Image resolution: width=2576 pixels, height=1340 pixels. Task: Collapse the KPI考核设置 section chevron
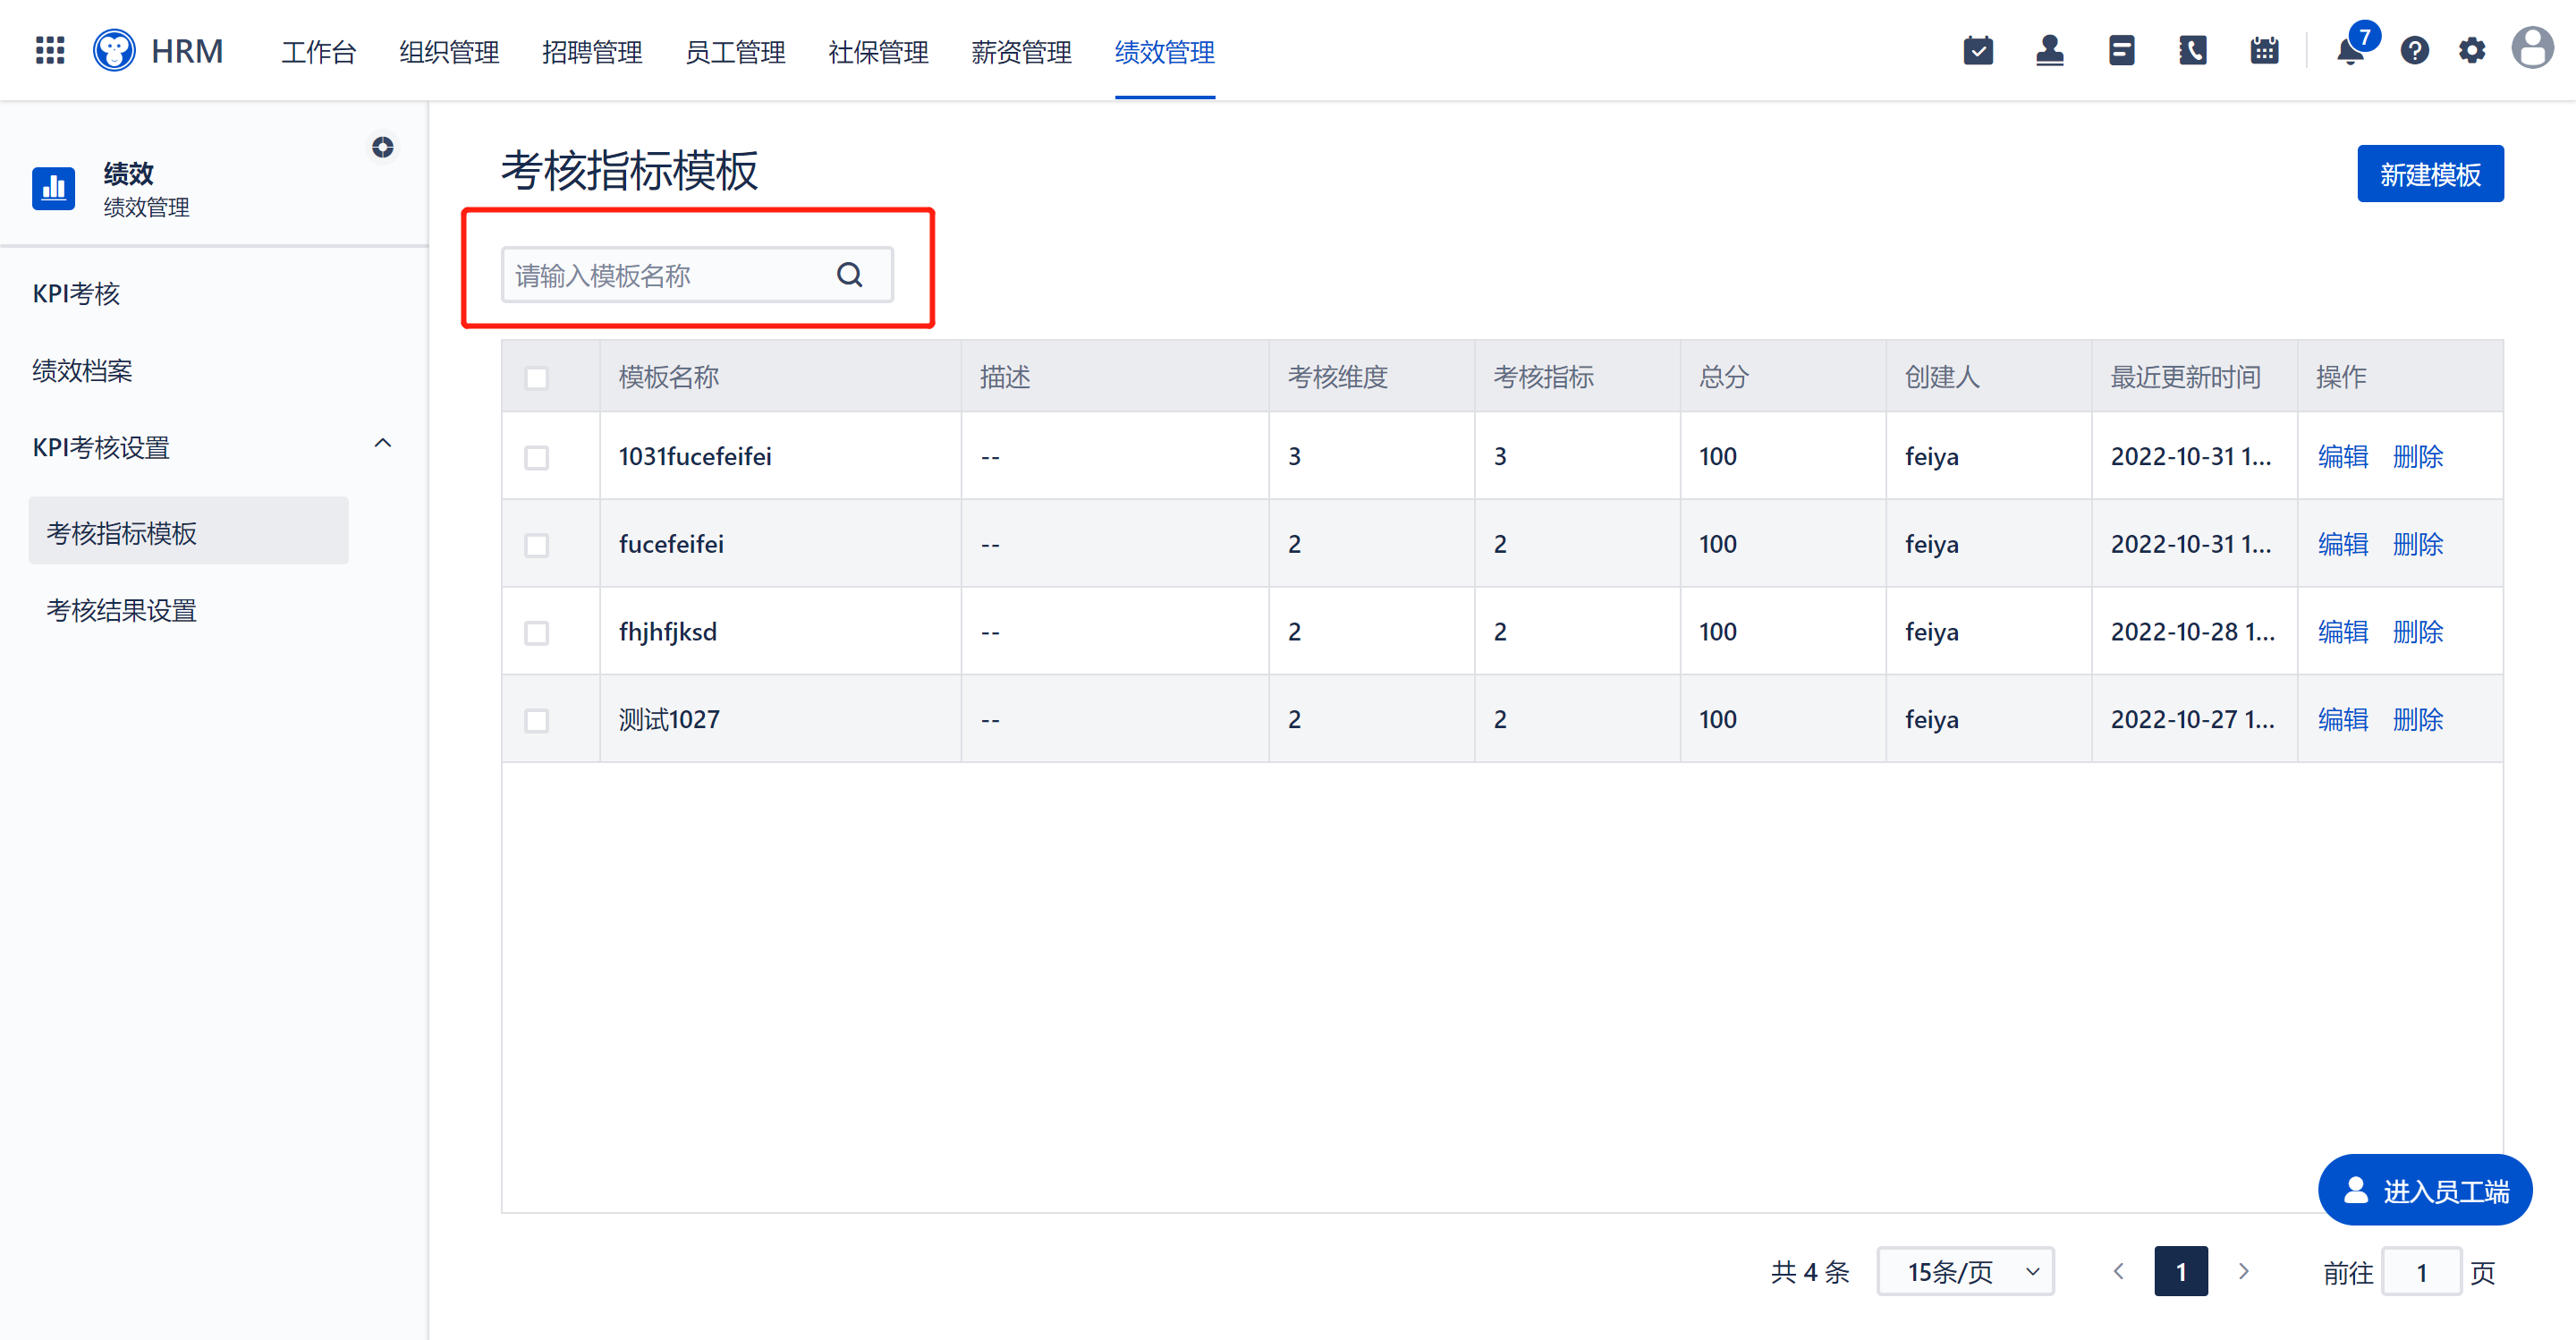click(383, 444)
